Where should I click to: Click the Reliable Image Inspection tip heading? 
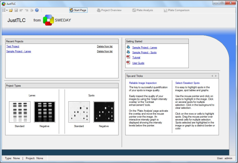pos(143,83)
